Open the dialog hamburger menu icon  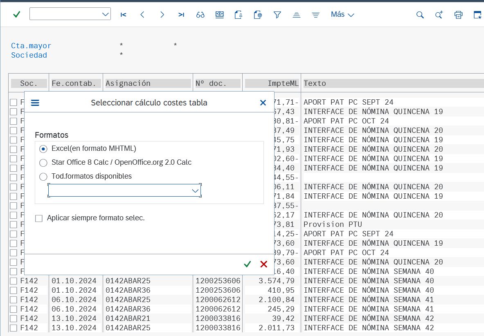(35, 103)
